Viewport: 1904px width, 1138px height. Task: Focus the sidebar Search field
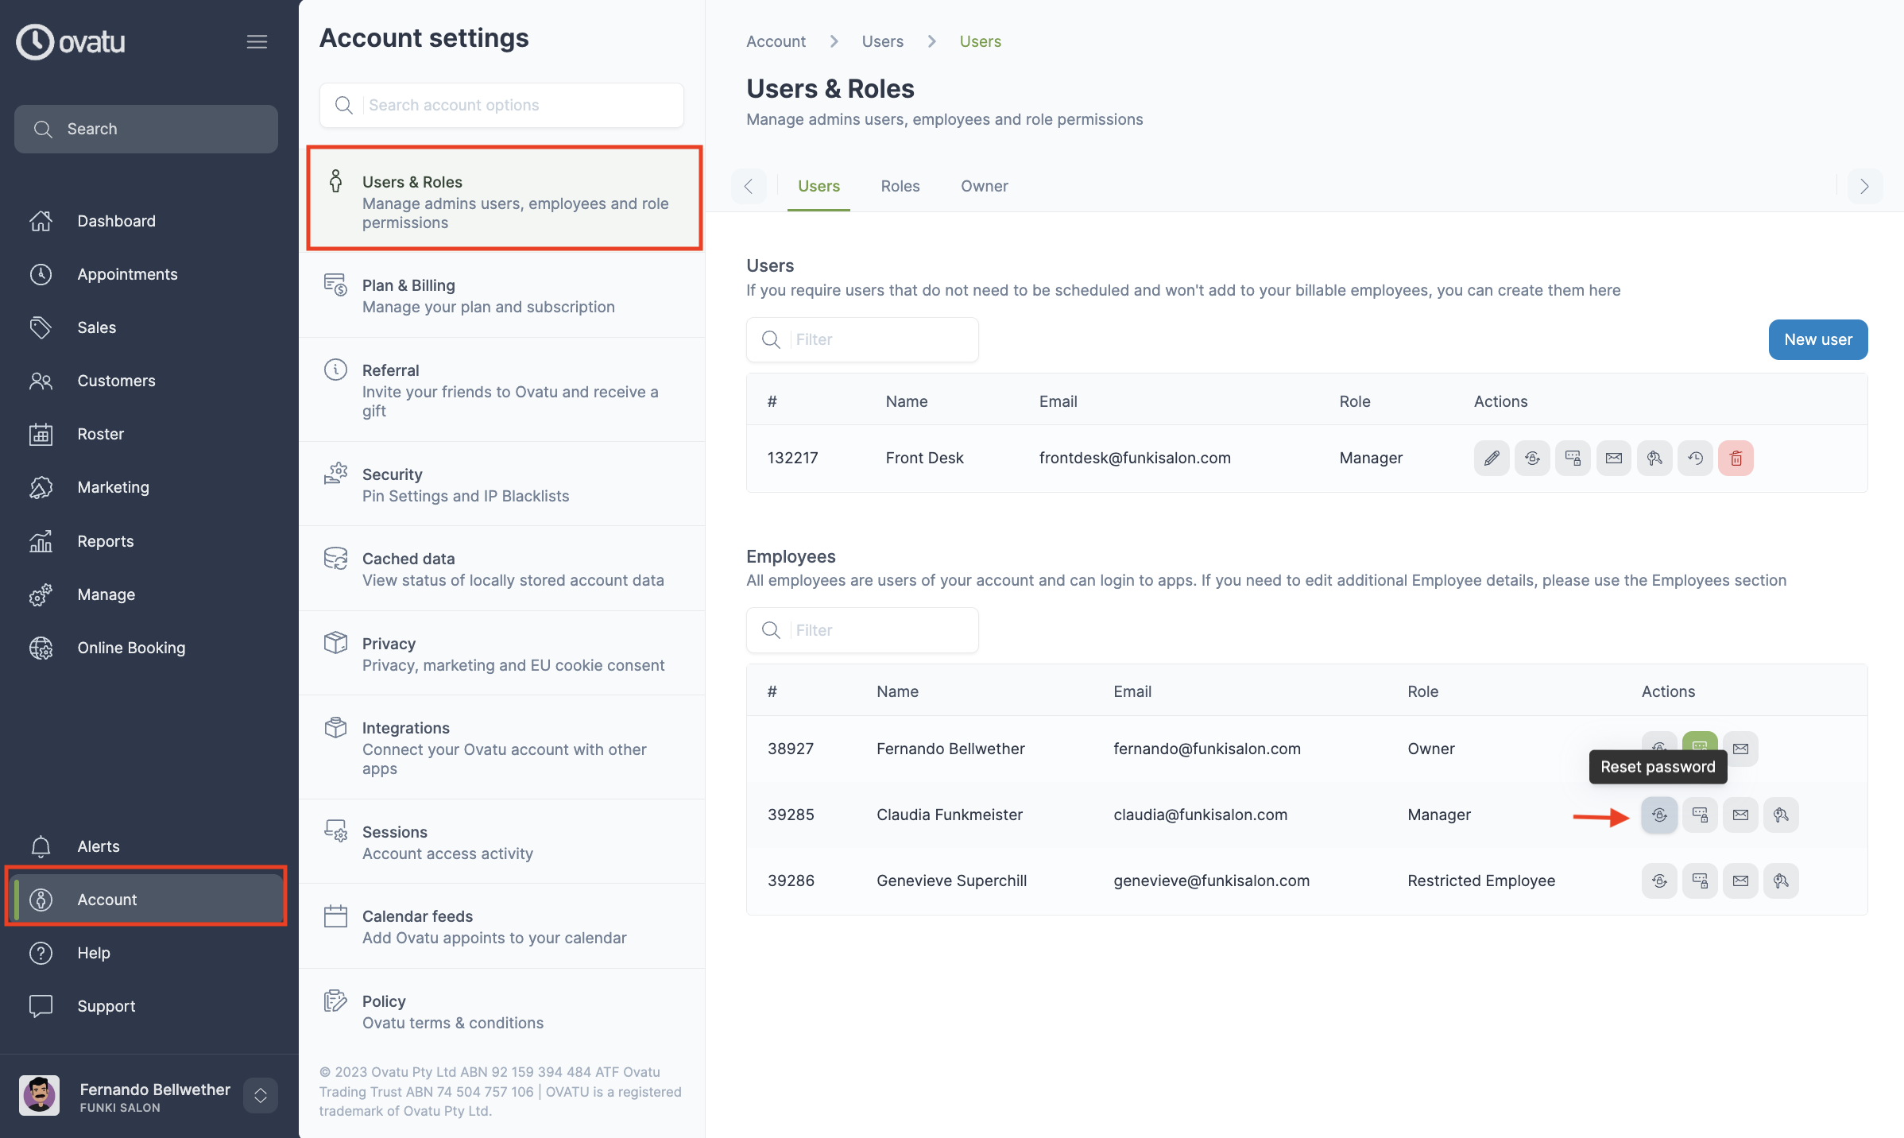(x=146, y=129)
